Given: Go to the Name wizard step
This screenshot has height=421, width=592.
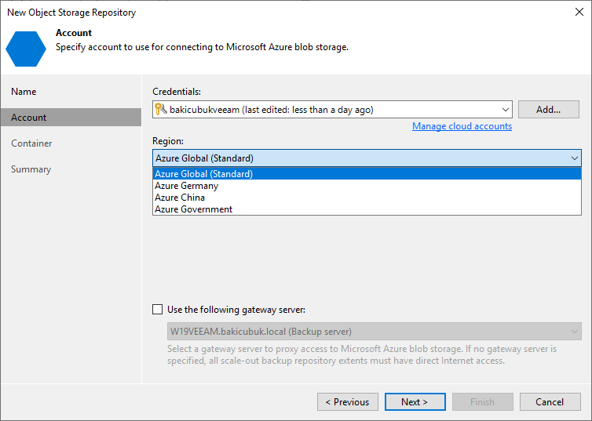Looking at the screenshot, I should coord(24,92).
